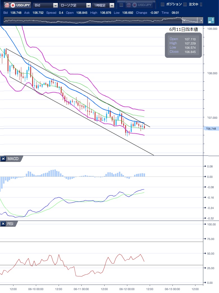Viewport: 219px width, 293px height.
Task: Enable the ポジション checkbox
Action: pos(162,4)
